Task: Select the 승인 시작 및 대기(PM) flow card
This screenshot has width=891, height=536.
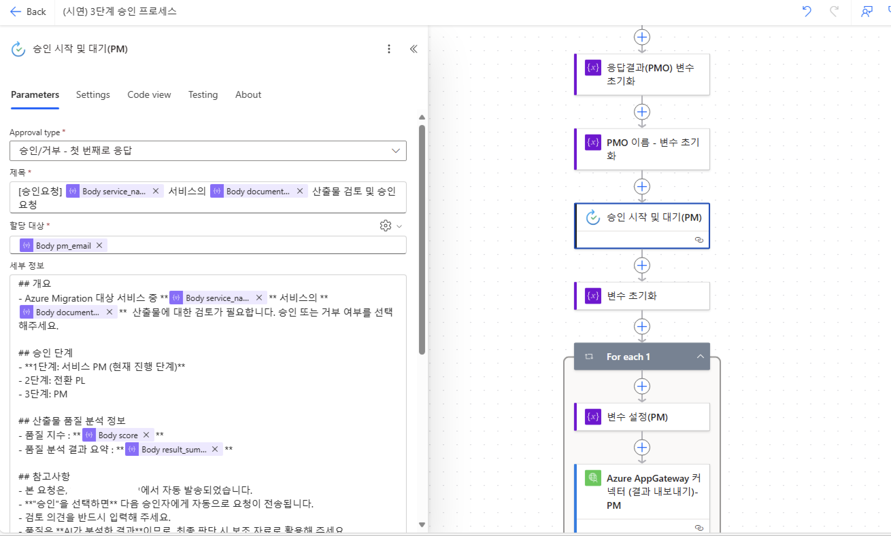Action: (x=642, y=226)
